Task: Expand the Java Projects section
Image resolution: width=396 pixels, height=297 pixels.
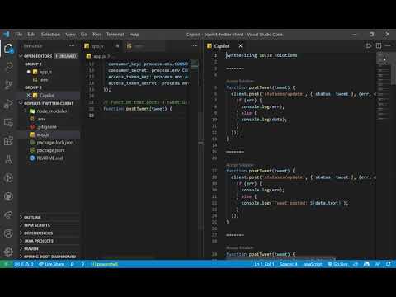Action: tap(49, 241)
